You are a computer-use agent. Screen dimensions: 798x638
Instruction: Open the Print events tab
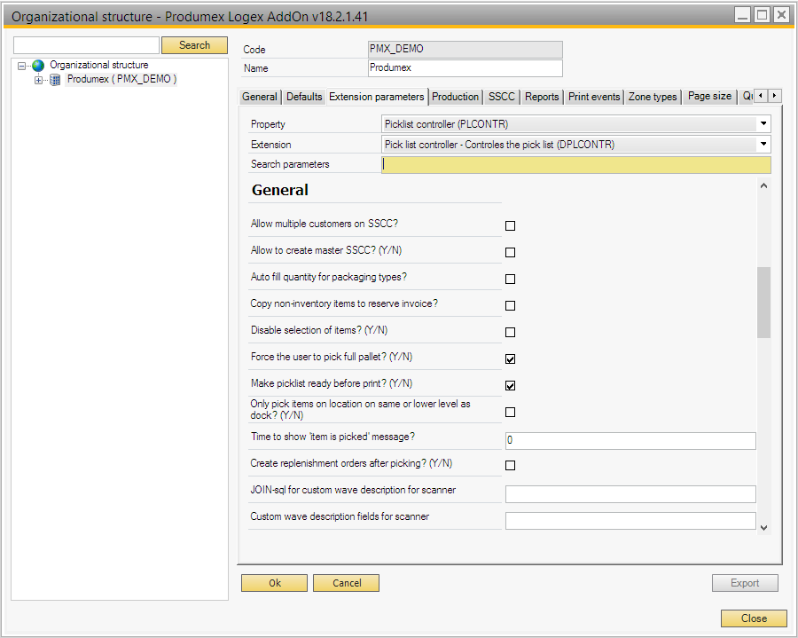594,97
